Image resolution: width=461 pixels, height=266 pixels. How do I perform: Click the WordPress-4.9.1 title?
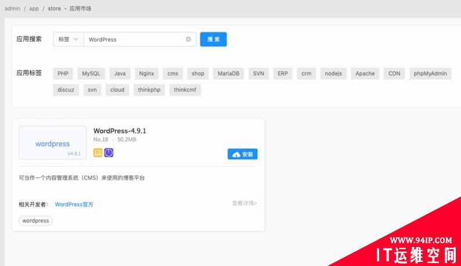[120, 131]
